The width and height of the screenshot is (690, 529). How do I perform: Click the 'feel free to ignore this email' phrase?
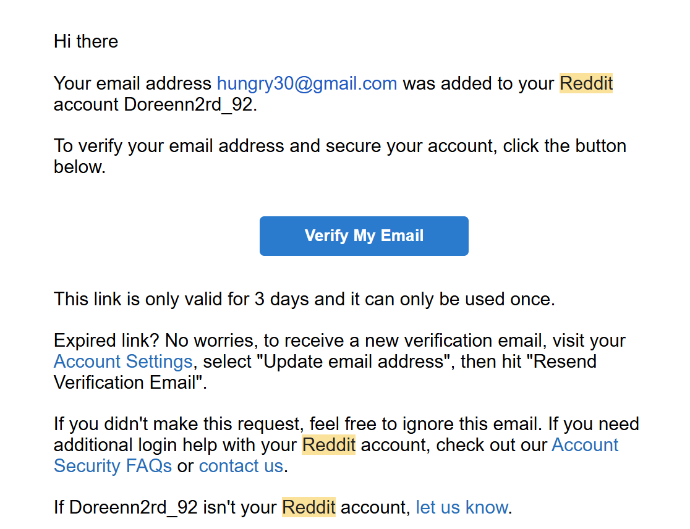425,425
